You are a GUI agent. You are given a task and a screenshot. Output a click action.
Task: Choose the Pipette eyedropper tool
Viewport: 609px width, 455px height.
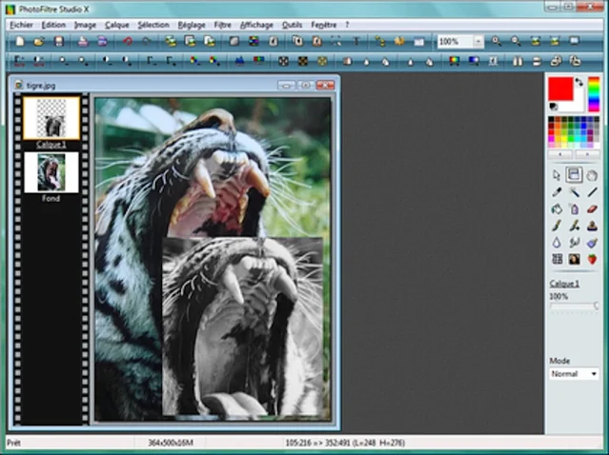(x=557, y=192)
